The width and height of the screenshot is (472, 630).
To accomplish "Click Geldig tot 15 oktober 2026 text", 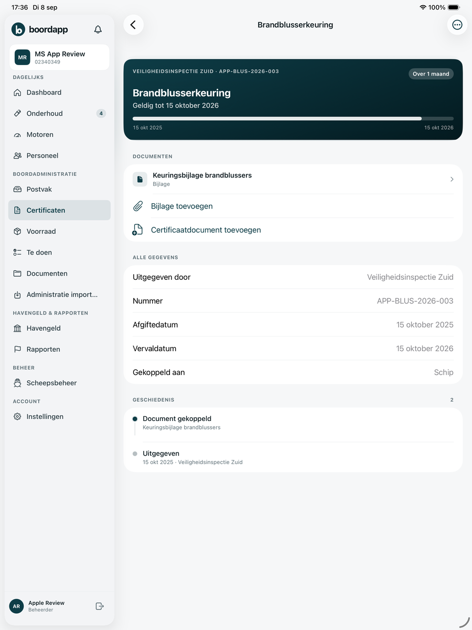I will [176, 106].
